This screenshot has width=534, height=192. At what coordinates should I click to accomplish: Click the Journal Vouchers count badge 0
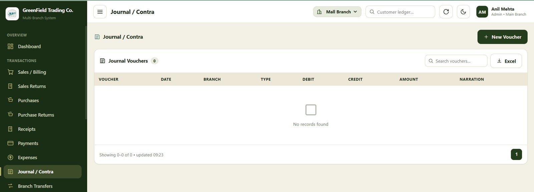point(154,61)
